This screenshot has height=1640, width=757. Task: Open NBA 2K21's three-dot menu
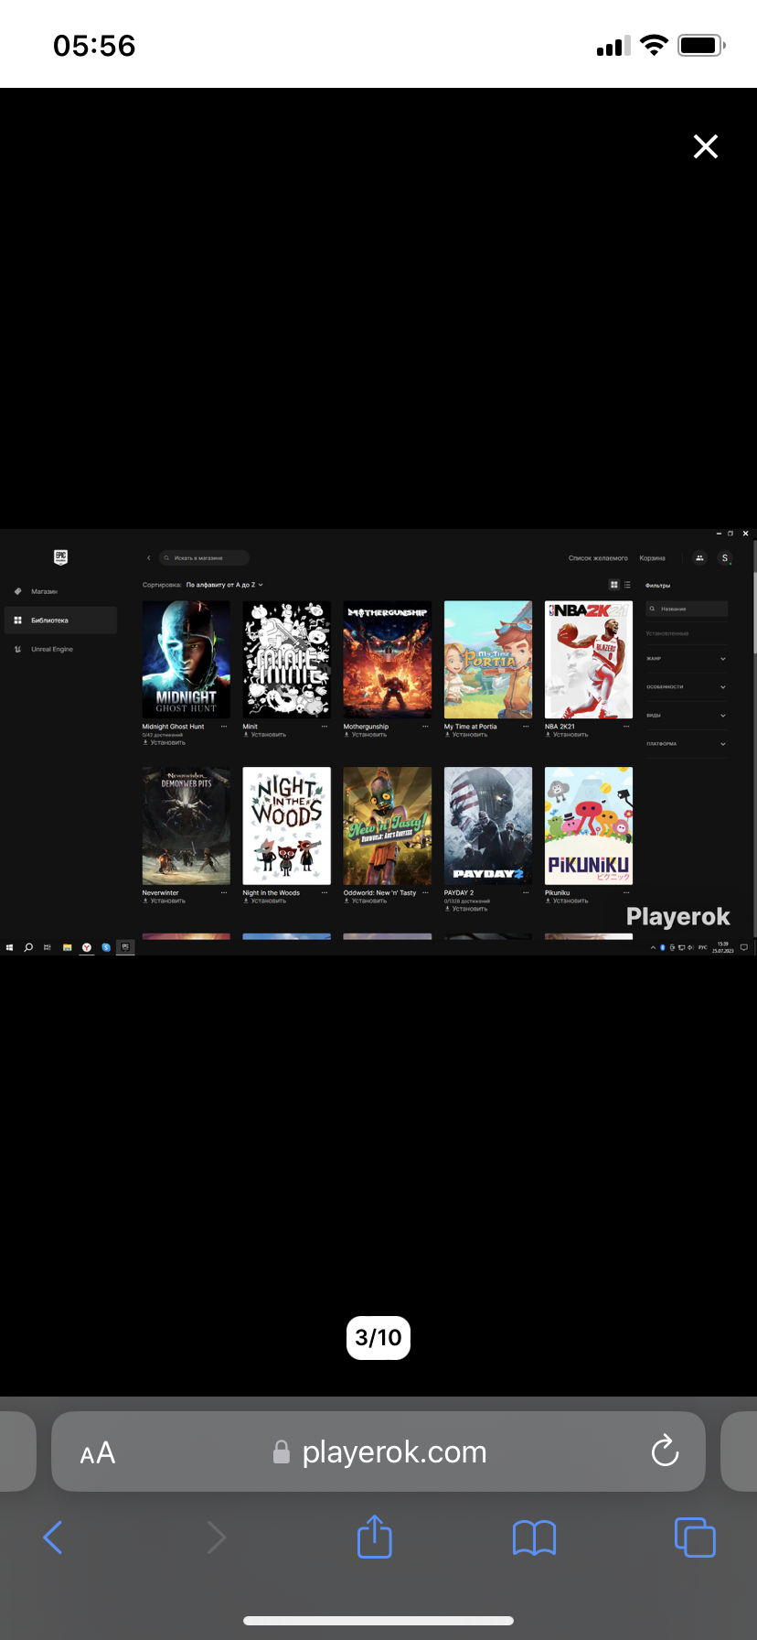[x=626, y=727]
